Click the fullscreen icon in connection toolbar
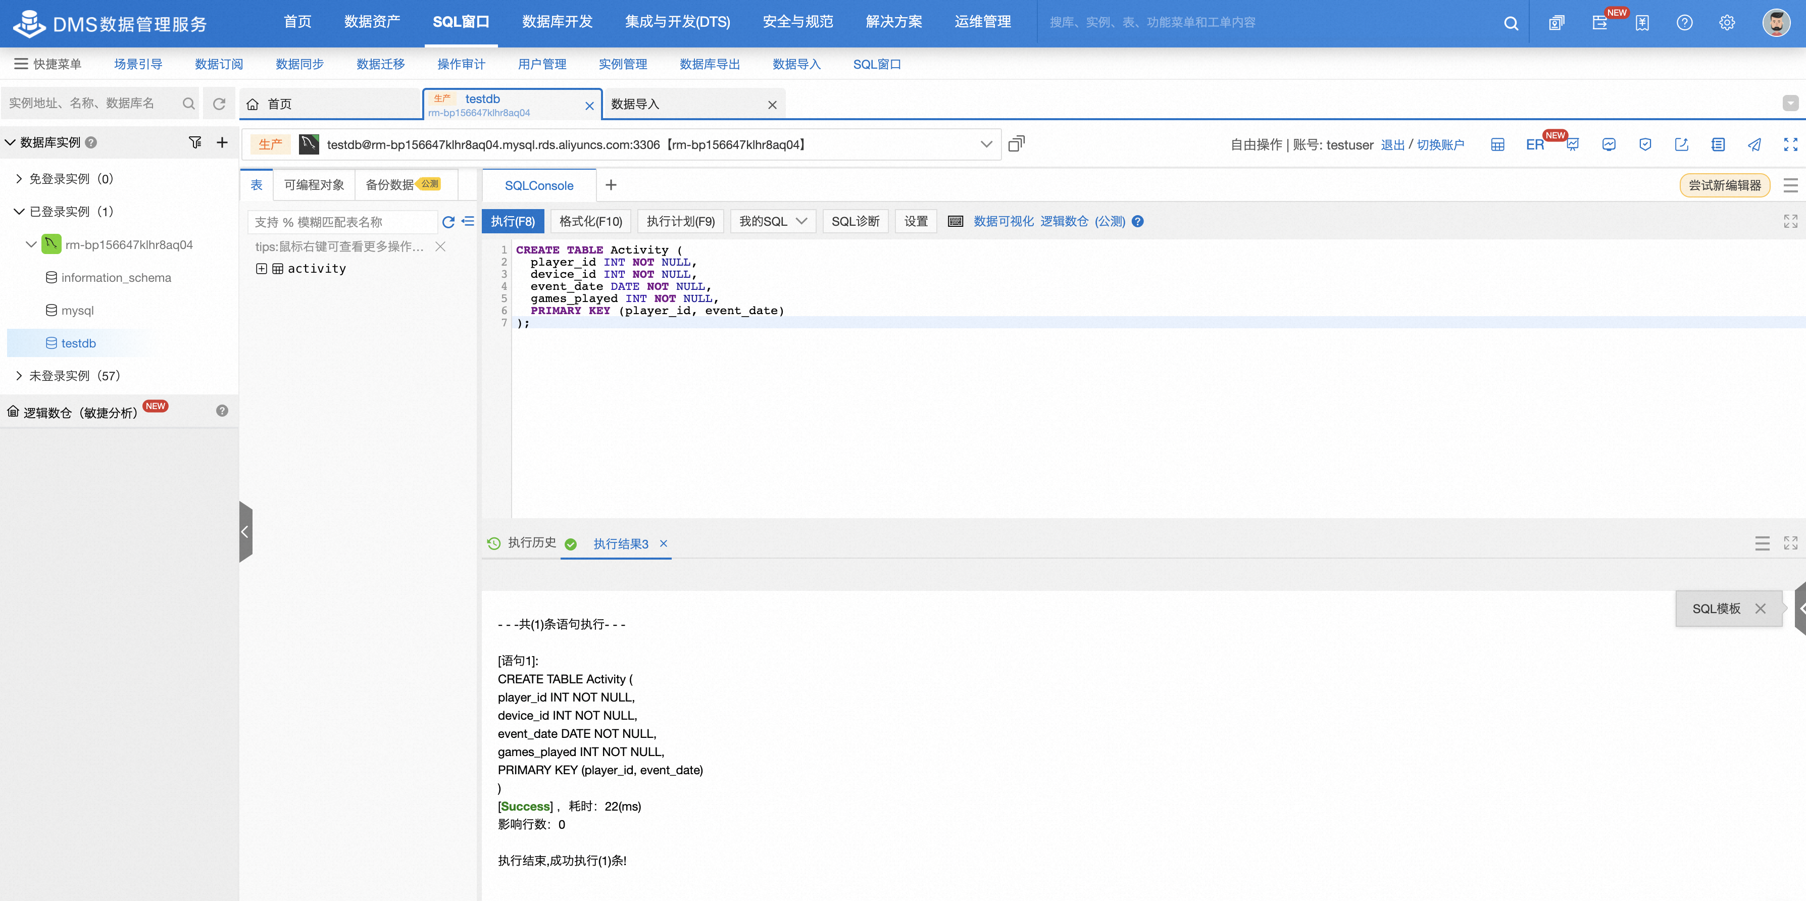The image size is (1806, 901). tap(1790, 144)
